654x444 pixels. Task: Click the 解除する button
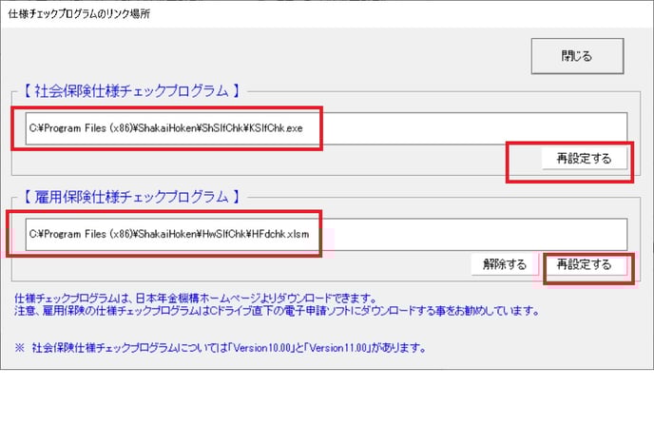point(504,264)
